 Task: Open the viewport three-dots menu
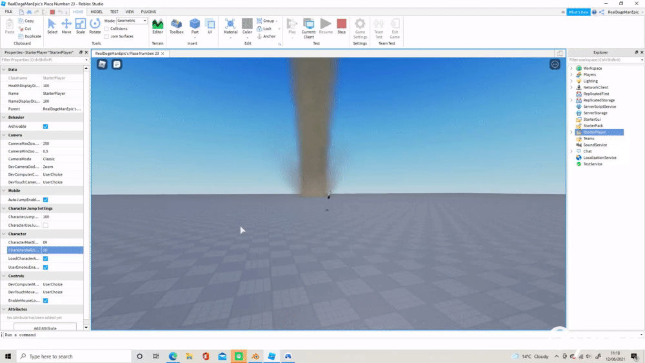tap(555, 65)
